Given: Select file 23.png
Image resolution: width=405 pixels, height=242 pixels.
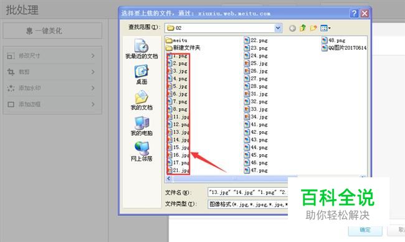Looking at the screenshot, I should 256,48.
